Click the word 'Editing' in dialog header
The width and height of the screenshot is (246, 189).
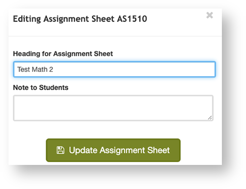click(x=27, y=19)
